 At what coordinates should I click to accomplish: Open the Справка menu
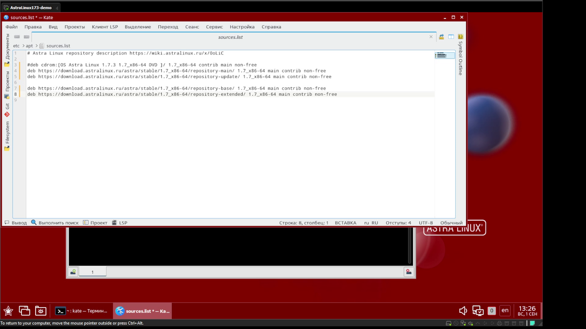point(272,27)
